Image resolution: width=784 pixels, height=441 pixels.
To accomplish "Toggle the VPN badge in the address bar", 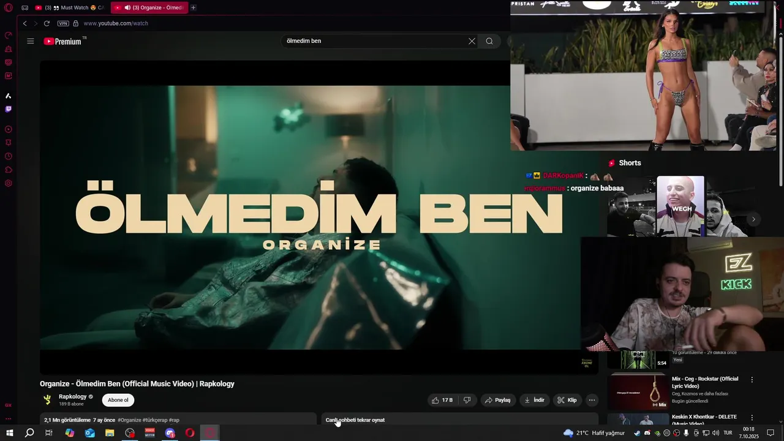I will (63, 23).
